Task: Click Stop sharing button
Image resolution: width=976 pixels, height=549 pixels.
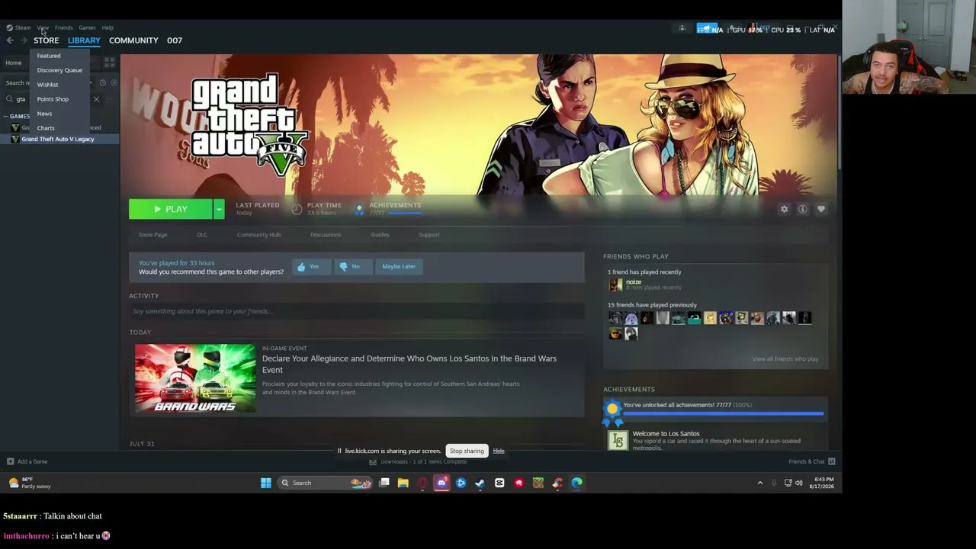Action: (x=467, y=451)
